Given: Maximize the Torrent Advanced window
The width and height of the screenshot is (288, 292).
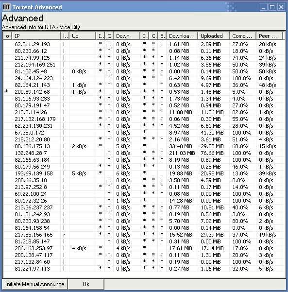Looking at the screenshot, I should pos(272,7).
